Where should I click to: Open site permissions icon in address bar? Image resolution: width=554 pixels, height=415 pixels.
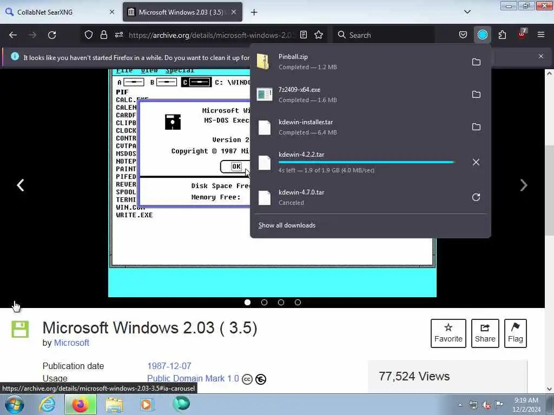pyautogui.click(x=118, y=35)
